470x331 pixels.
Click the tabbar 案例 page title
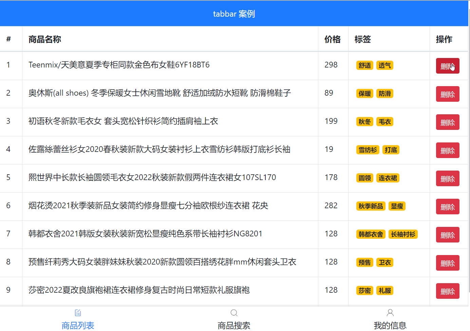point(234,14)
